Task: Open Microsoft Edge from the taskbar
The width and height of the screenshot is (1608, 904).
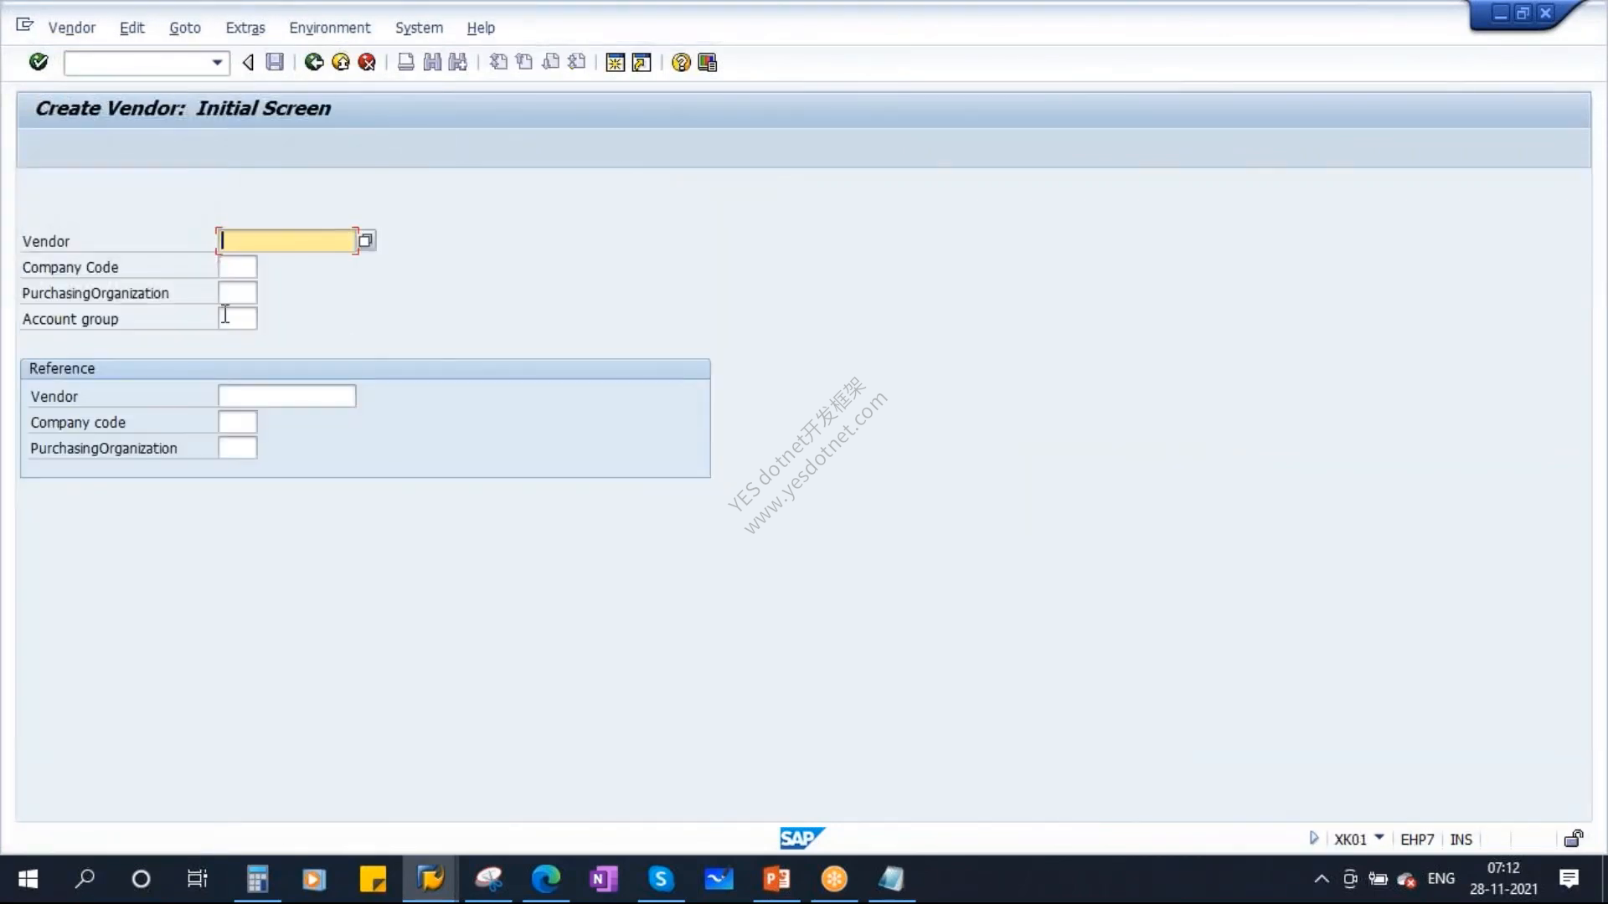Action: 546,879
